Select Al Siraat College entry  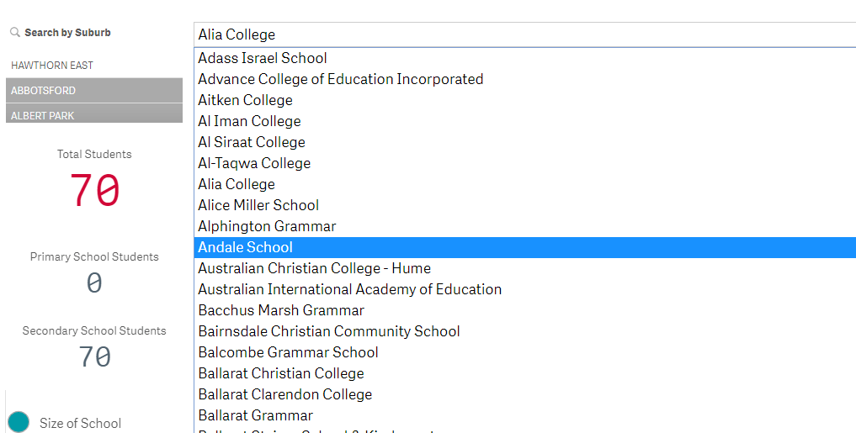pos(524,142)
